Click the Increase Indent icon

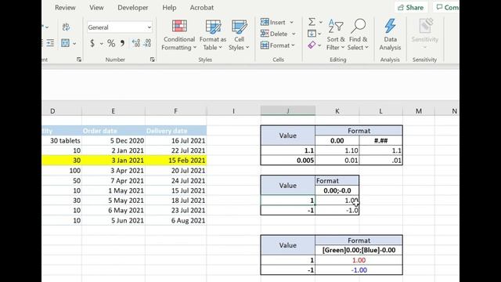tap(50, 43)
